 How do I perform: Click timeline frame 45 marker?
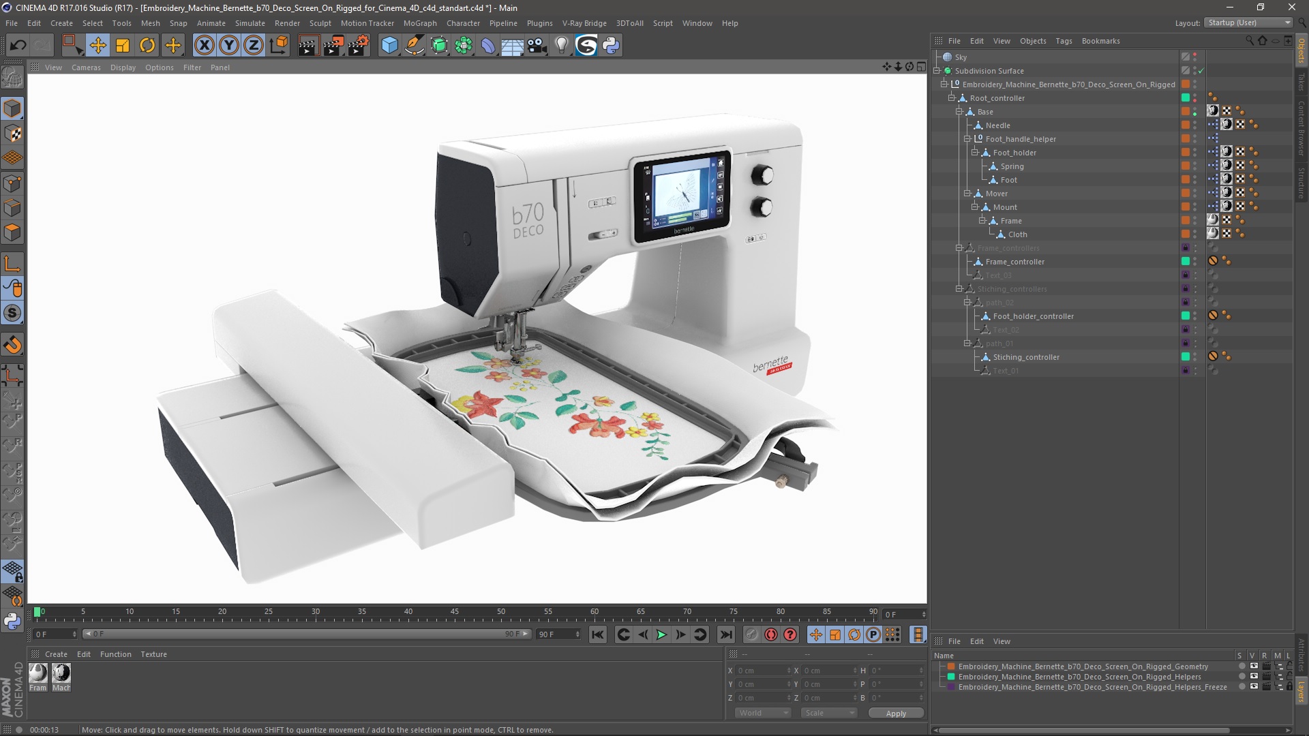click(x=455, y=613)
